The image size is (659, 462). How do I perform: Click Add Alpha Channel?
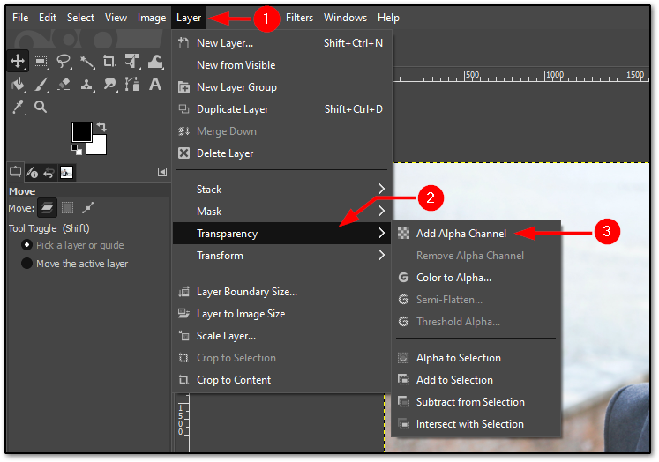click(x=476, y=233)
